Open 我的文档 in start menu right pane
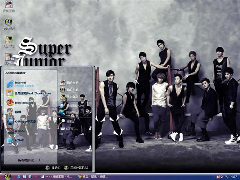 [69, 83]
